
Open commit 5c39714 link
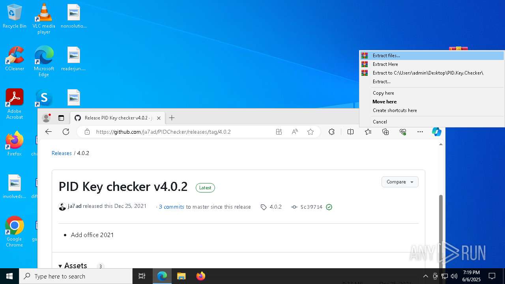coord(311,207)
